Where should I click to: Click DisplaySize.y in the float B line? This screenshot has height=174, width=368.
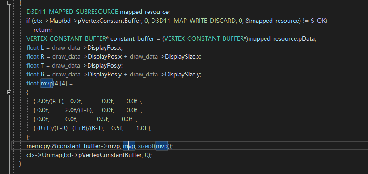(182, 74)
